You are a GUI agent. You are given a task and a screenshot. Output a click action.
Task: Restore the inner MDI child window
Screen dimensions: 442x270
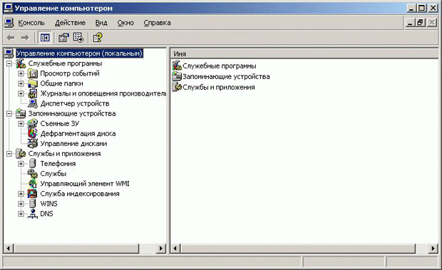pyautogui.click(x=421, y=23)
